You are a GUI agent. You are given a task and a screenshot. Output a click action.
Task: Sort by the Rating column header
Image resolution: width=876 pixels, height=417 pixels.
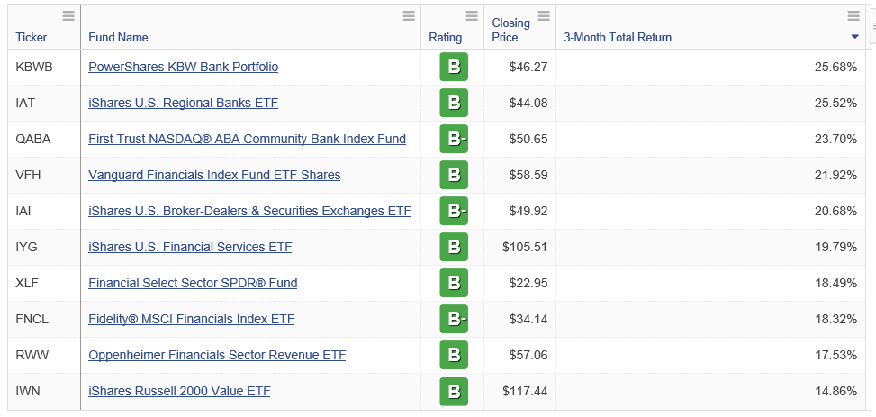(446, 38)
